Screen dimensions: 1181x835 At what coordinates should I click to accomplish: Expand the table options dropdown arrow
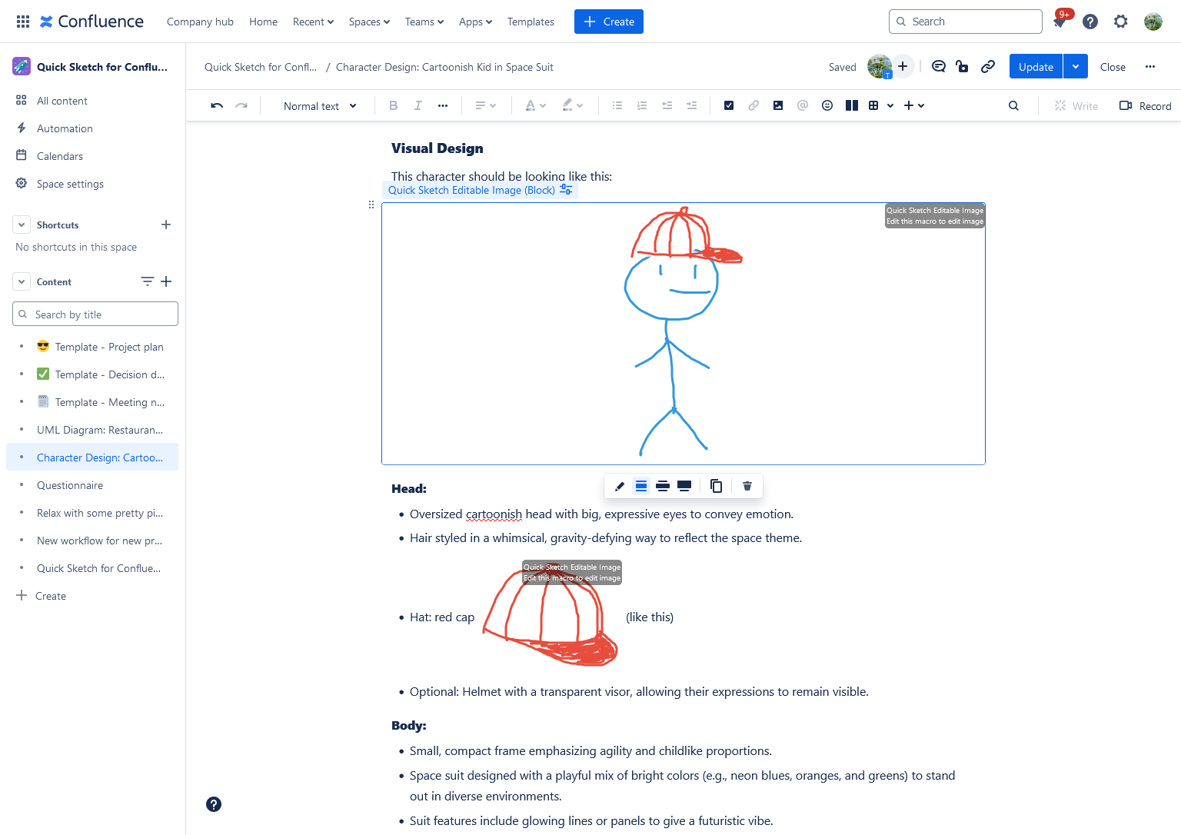pyautogui.click(x=890, y=105)
